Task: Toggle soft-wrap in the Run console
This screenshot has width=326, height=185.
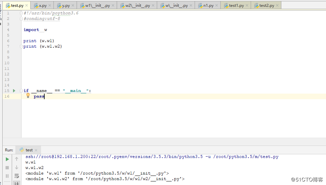Action: tap(17, 176)
